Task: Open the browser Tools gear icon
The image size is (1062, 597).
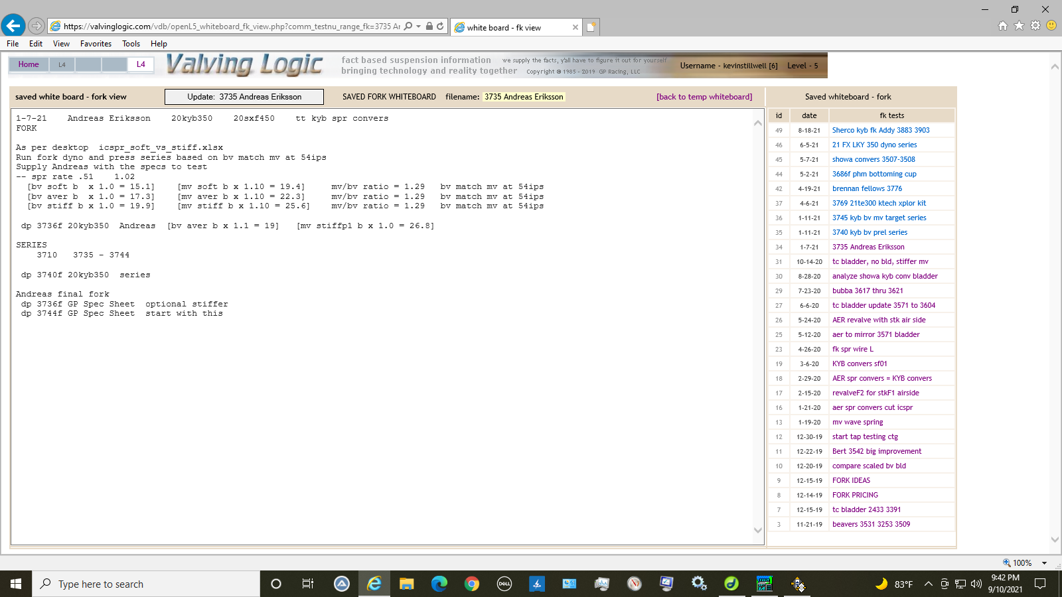Action: point(1035,26)
